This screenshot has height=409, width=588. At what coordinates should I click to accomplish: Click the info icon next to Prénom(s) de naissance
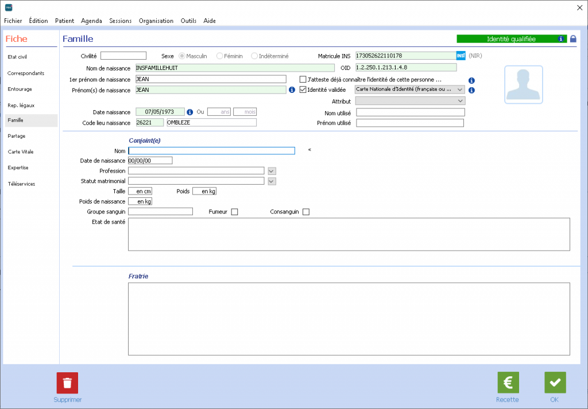(x=292, y=90)
